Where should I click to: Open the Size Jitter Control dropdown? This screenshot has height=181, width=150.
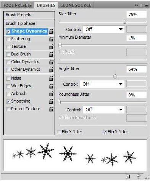tap(103, 29)
